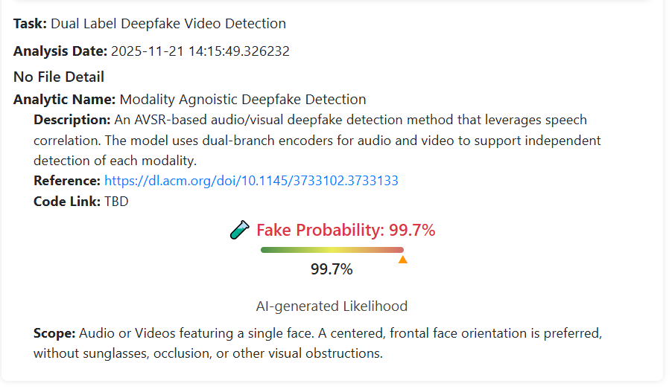
Task: Click the Analysis Date timestamp value
Action: (x=200, y=51)
